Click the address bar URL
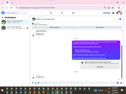 [x=37, y=8]
